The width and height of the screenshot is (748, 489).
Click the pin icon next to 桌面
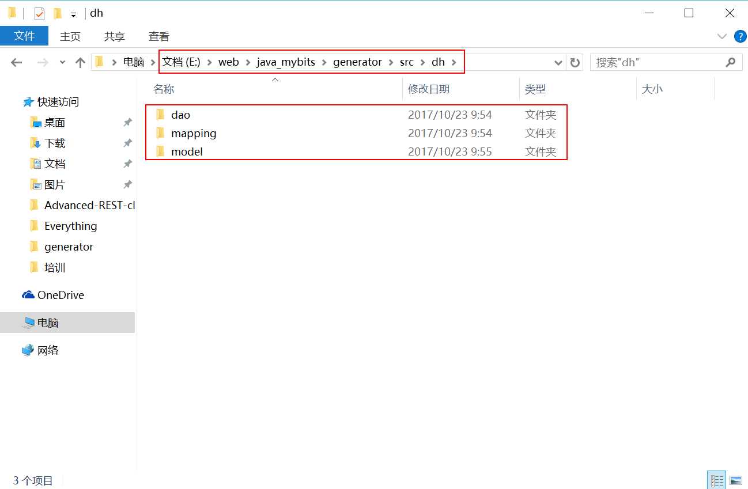tap(127, 123)
